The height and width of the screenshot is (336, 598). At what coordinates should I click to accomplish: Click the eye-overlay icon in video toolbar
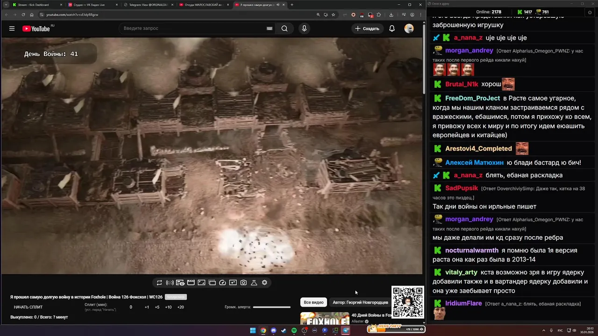(x=180, y=283)
